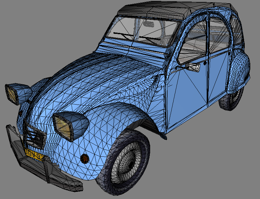The height and width of the screenshot is (199, 260).
Task: Click the orange turn signal light
Action: coord(84,158)
